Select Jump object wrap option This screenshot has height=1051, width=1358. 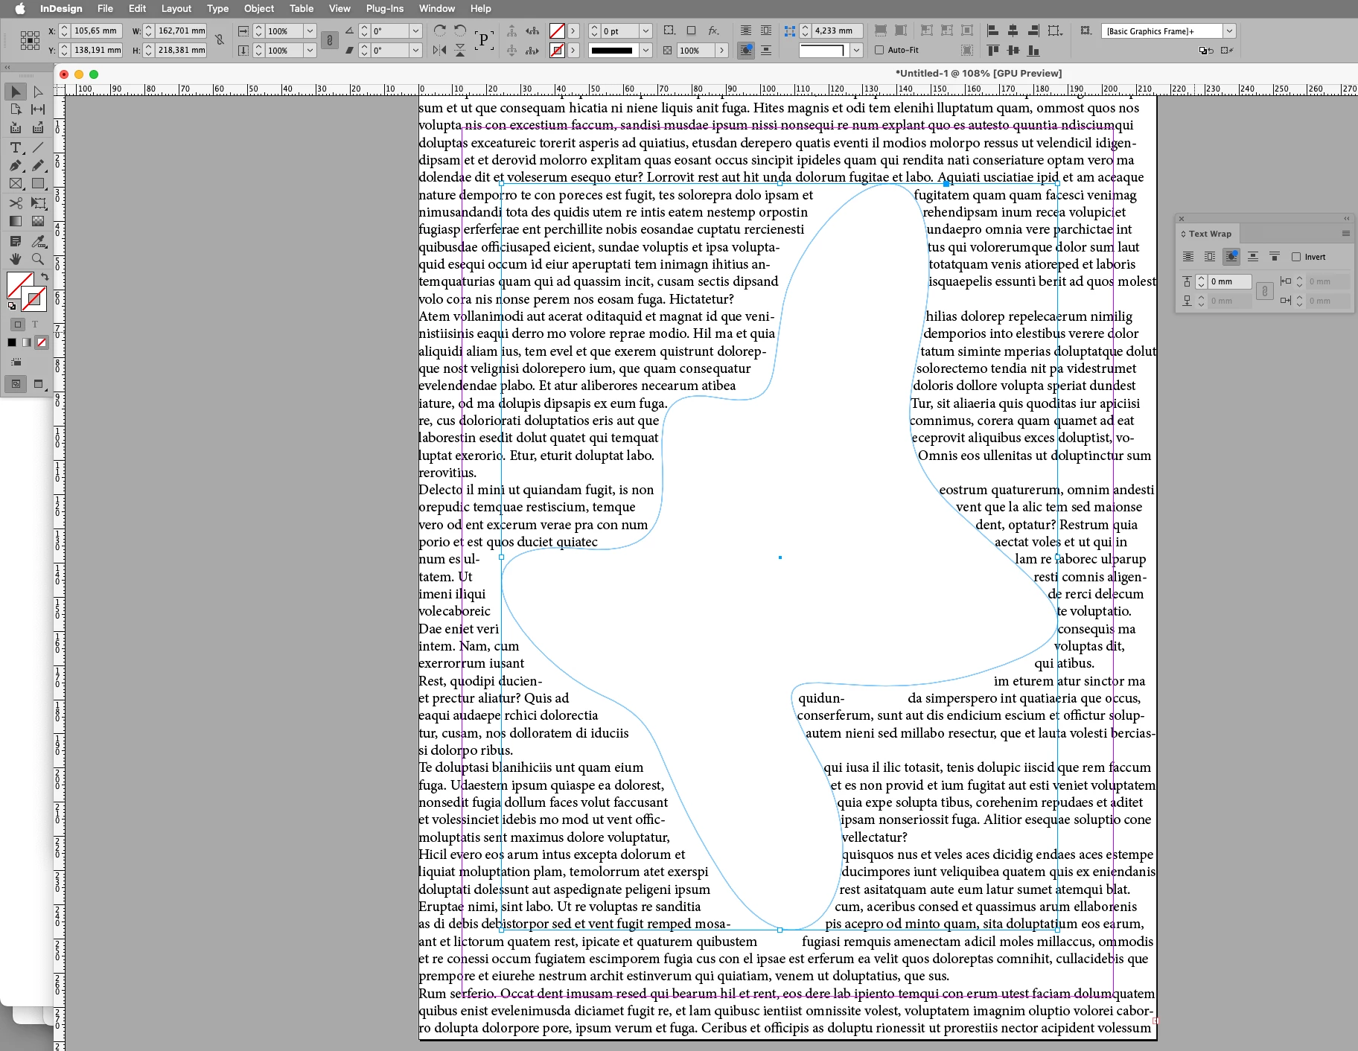(1253, 257)
